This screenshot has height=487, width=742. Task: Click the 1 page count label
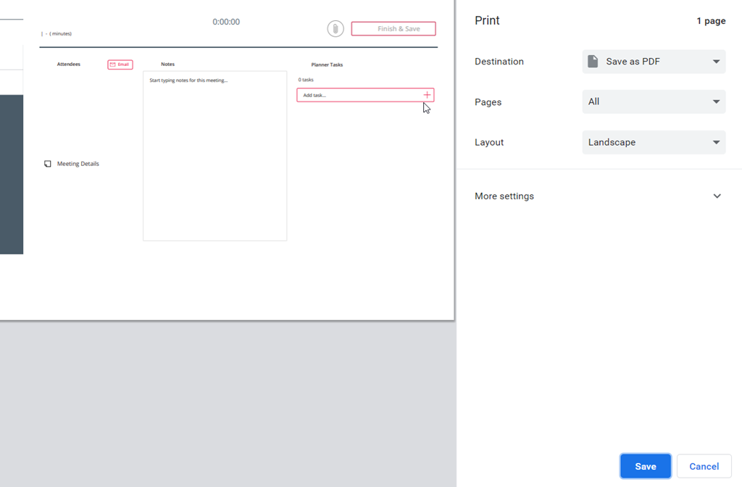point(711,21)
